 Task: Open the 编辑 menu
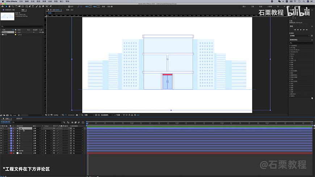[x=27, y=1]
